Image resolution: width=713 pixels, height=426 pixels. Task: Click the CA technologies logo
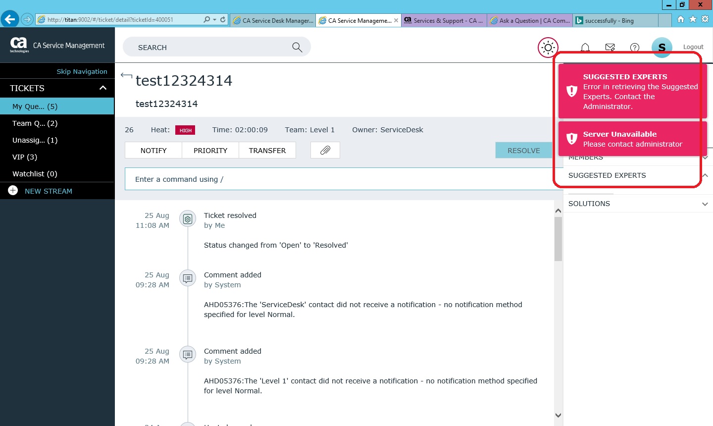[19, 45]
